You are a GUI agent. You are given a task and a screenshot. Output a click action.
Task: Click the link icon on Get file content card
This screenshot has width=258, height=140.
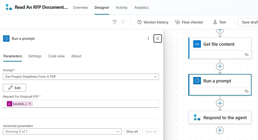246,54
